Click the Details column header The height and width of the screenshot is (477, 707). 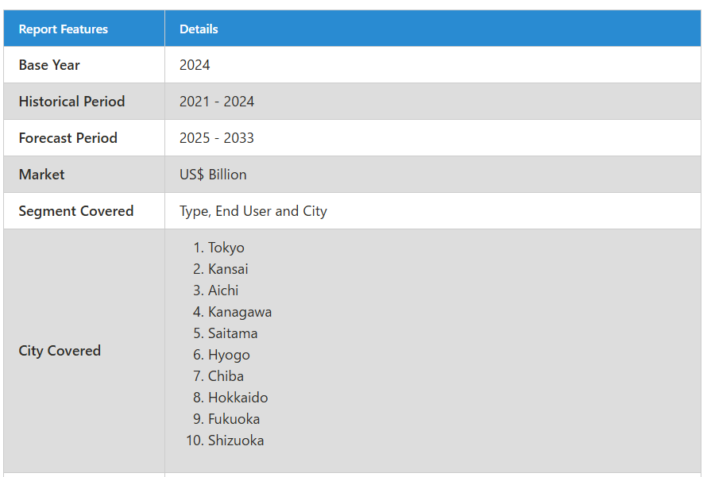199,29
